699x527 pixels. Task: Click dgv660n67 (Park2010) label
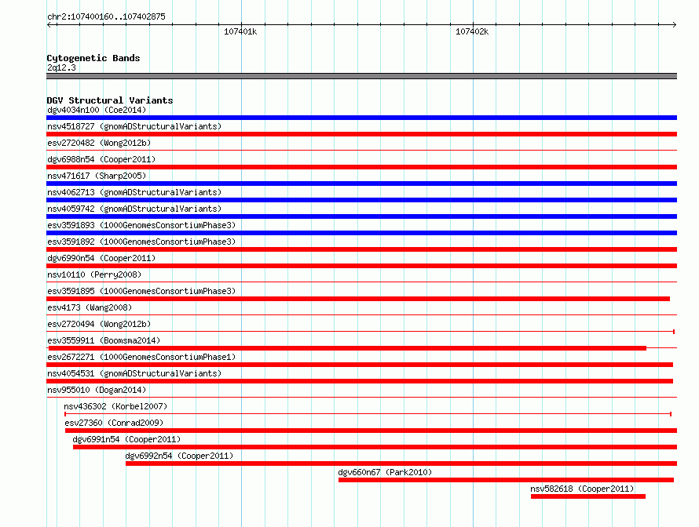(385, 472)
